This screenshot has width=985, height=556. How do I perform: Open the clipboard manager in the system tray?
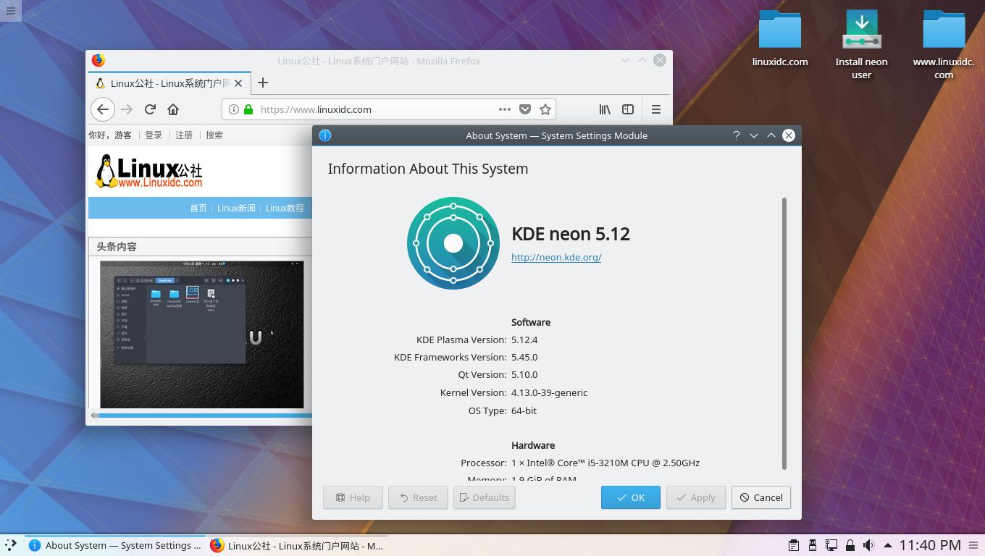794,545
